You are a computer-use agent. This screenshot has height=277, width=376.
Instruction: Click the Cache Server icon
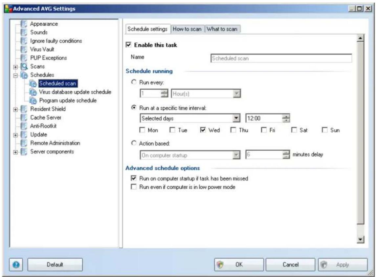(x=24, y=118)
